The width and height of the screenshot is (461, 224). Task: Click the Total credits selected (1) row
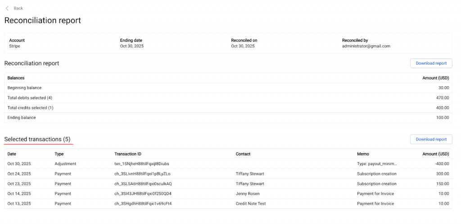point(31,108)
